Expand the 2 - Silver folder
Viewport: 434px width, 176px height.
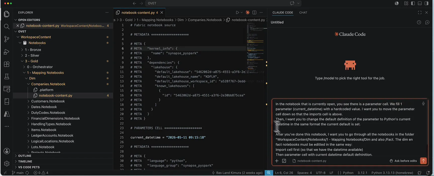coord(22,55)
